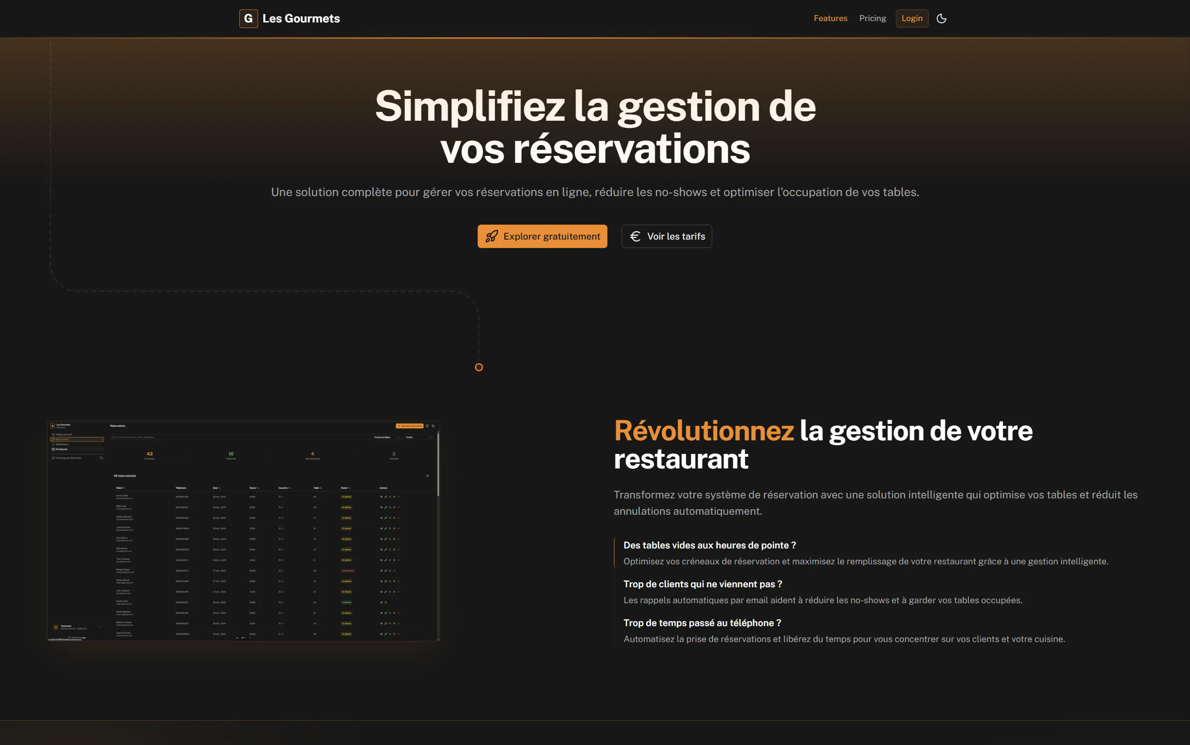Viewport: 1190px width, 745px height.
Task: Cancel a reservation with the red X icon
Action: pos(399,497)
